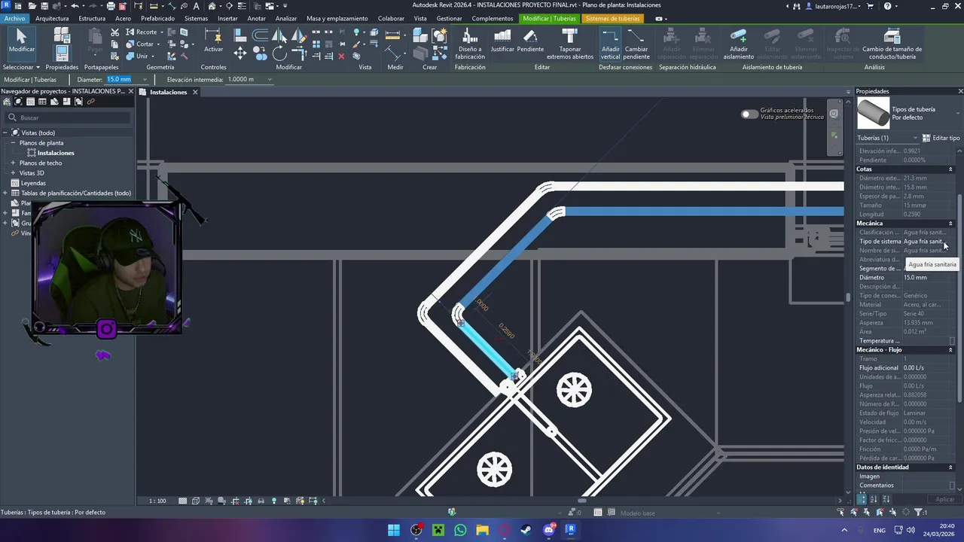The height and width of the screenshot is (542, 964).
Task: Close the Navegador de proyectos panel
Action: pyautogui.click(x=131, y=91)
